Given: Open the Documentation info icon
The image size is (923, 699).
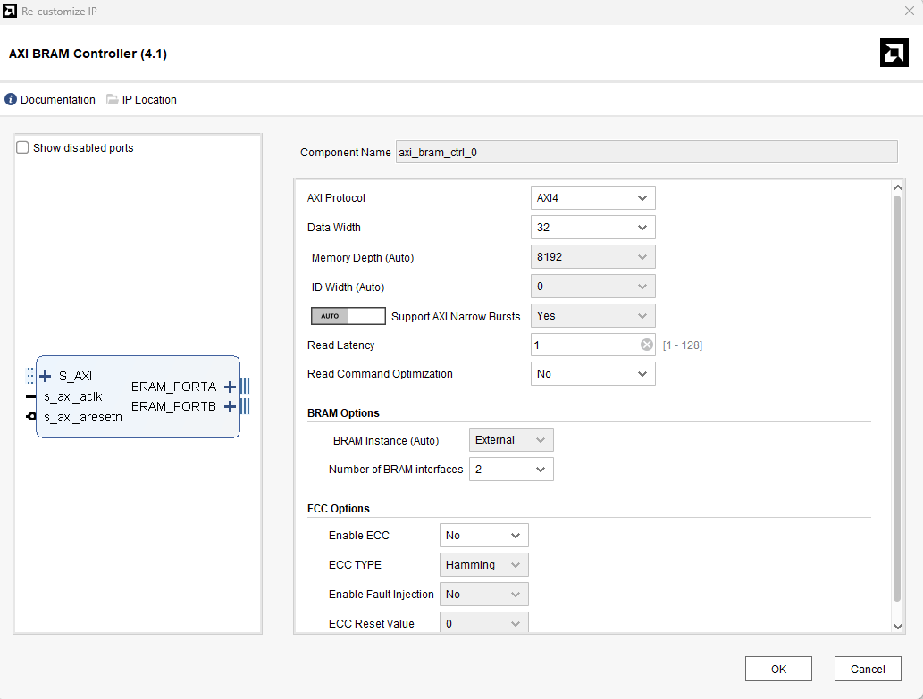Looking at the screenshot, I should [x=11, y=99].
